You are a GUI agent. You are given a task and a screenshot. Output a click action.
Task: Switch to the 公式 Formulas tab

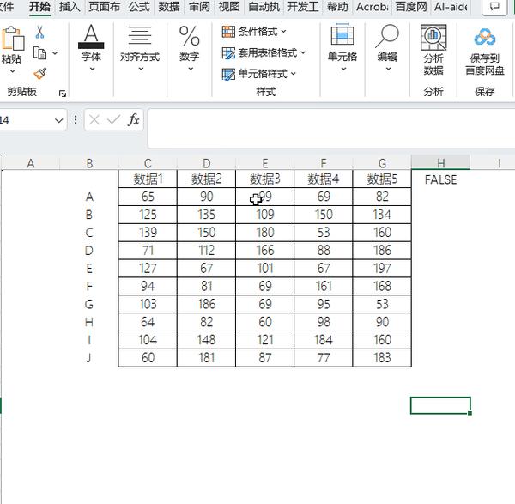click(x=139, y=7)
